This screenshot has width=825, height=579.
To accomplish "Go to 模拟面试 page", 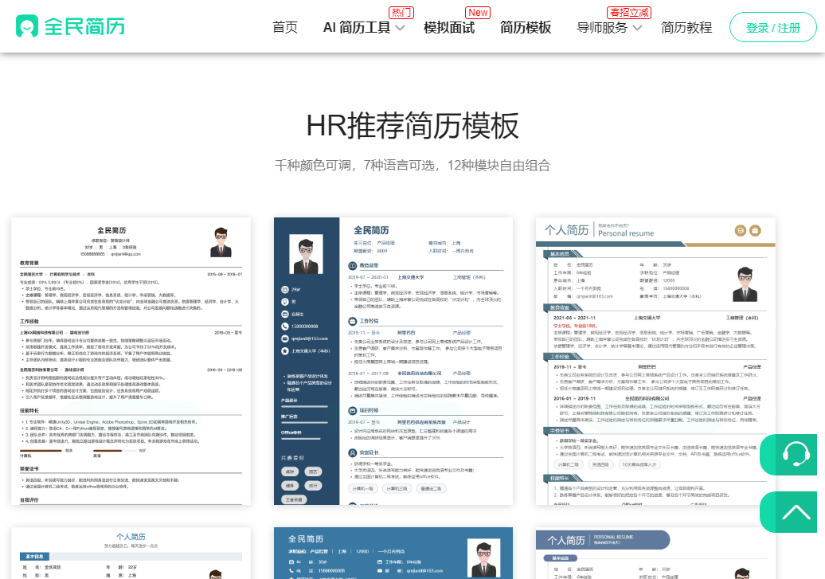I will [x=449, y=27].
